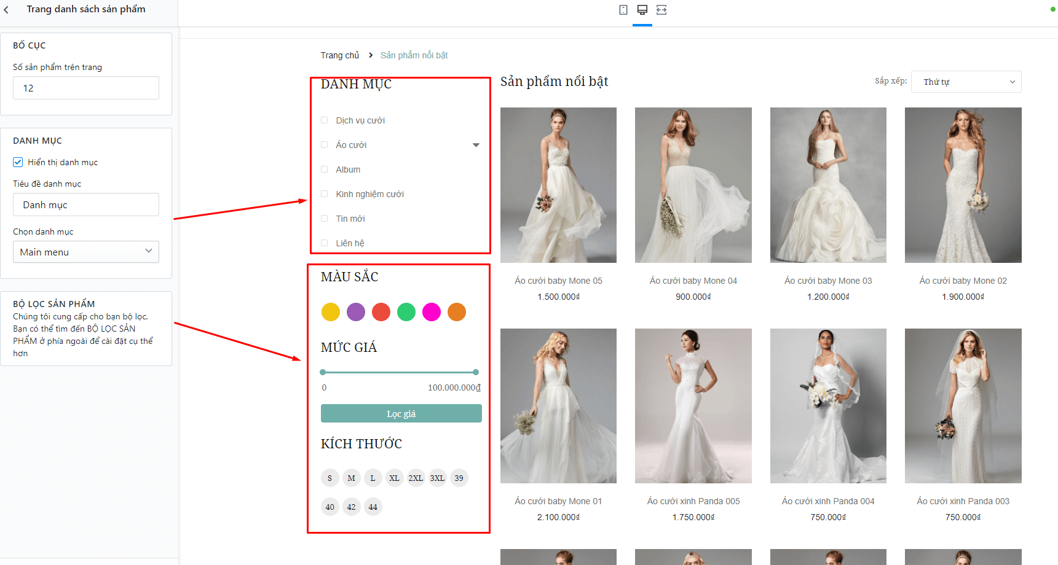Open the Main menu category dropdown
This screenshot has height=565, width=1058.
click(x=86, y=252)
